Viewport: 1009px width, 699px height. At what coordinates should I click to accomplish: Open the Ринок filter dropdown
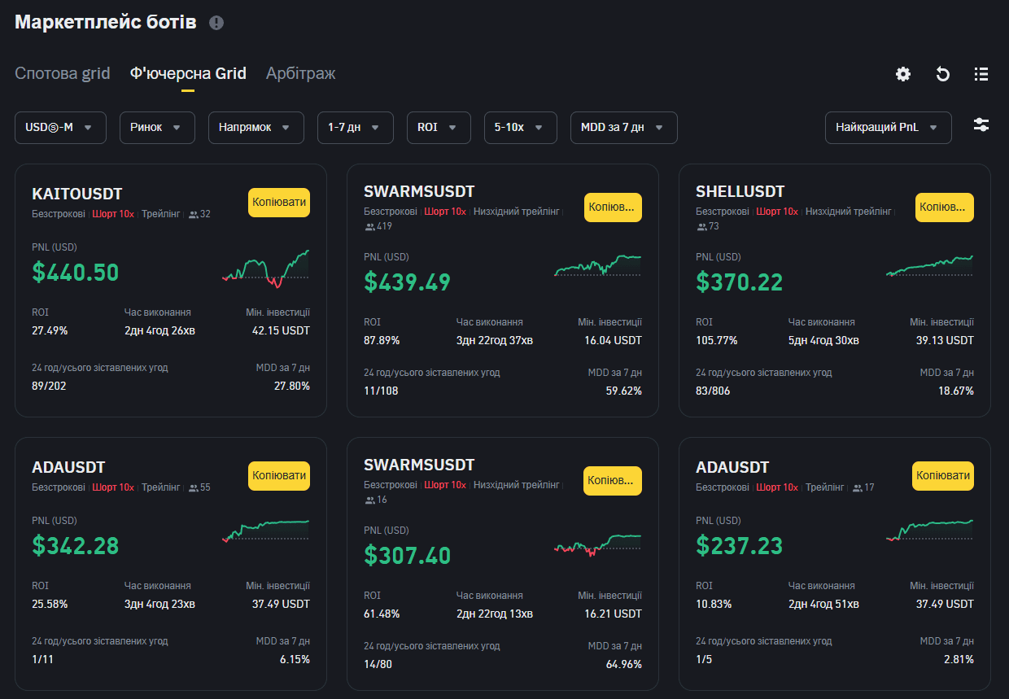[x=157, y=128]
